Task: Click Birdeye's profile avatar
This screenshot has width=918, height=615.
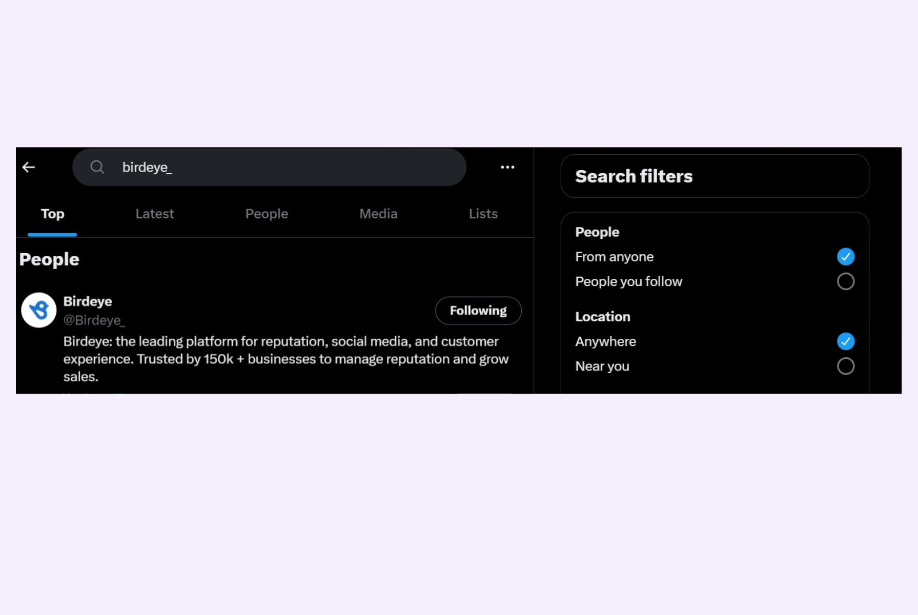Action: pos(38,310)
